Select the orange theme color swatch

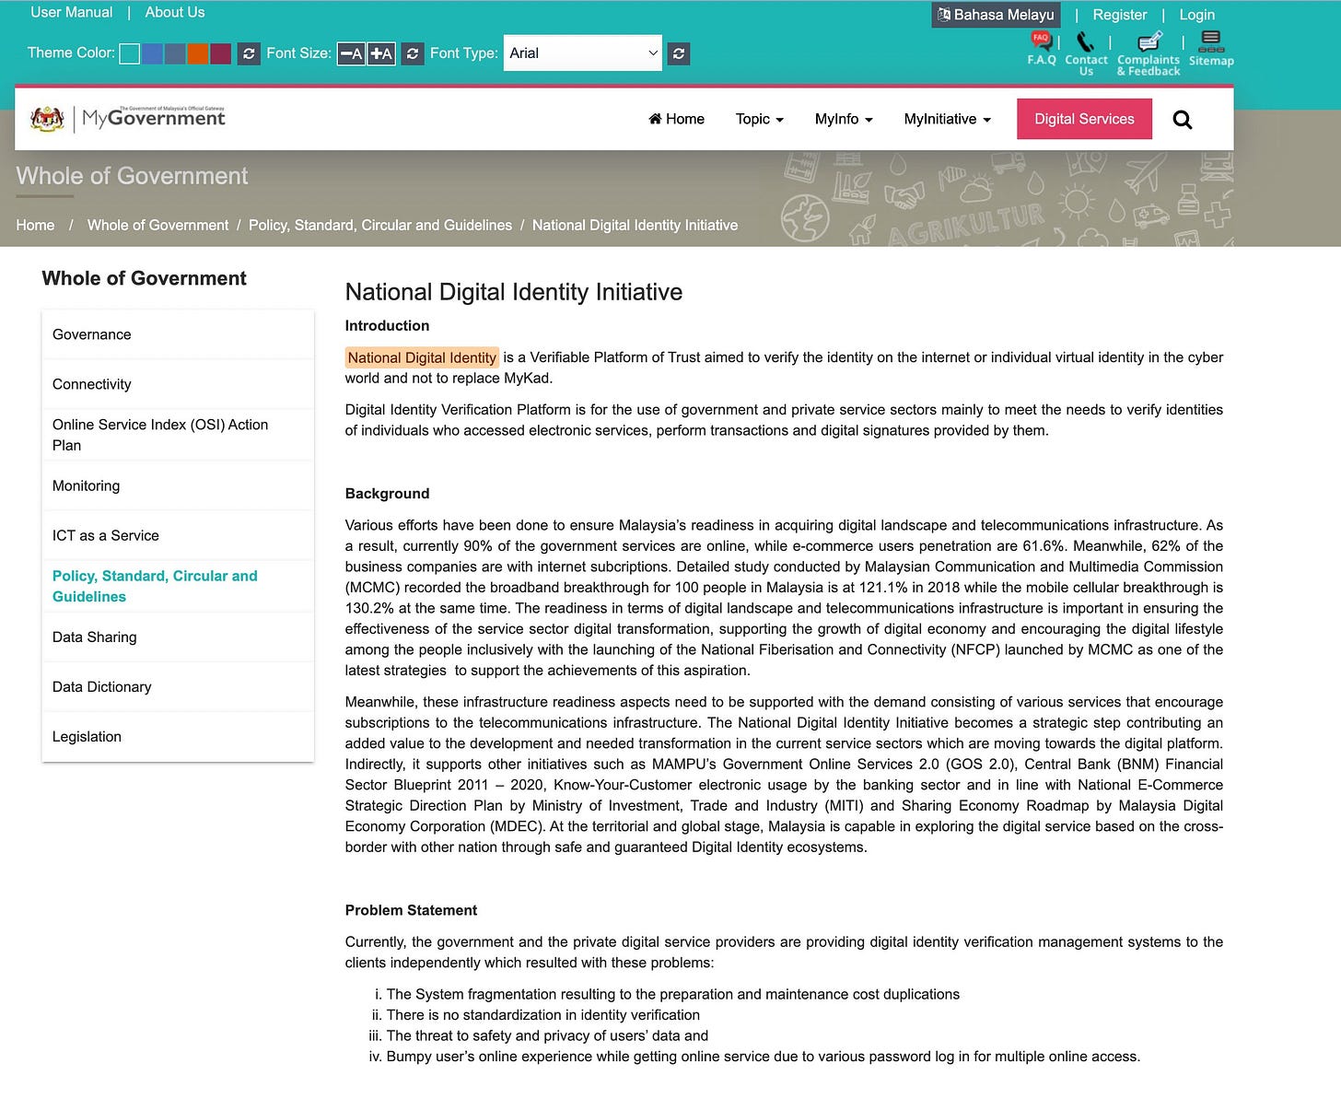point(198,53)
